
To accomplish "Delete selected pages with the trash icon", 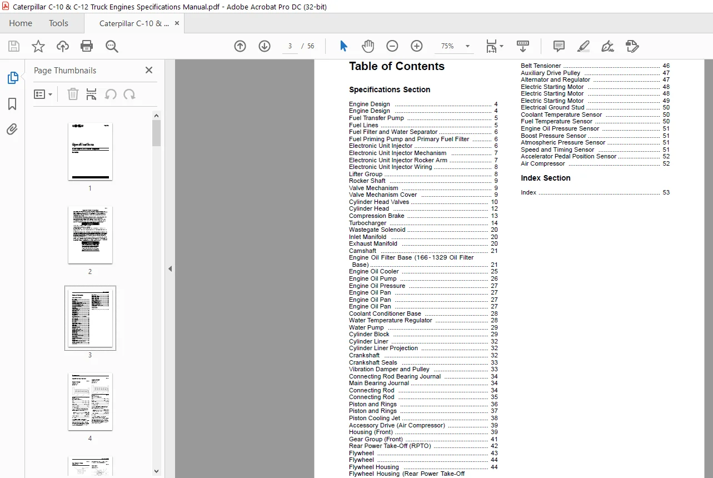I will point(73,94).
